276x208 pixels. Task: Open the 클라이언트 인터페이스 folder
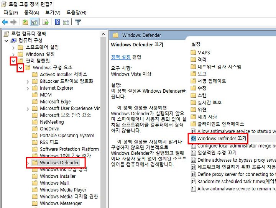pos(217,124)
